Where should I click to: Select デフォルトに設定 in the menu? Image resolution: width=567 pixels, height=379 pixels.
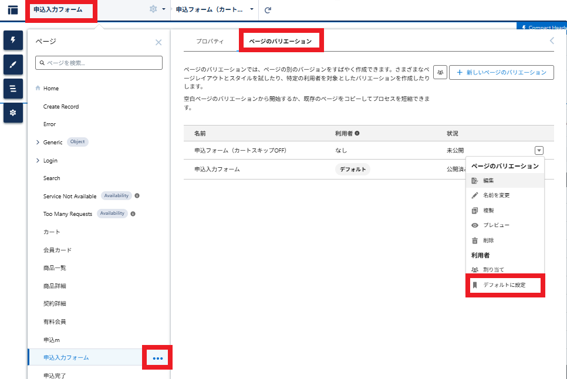point(504,285)
